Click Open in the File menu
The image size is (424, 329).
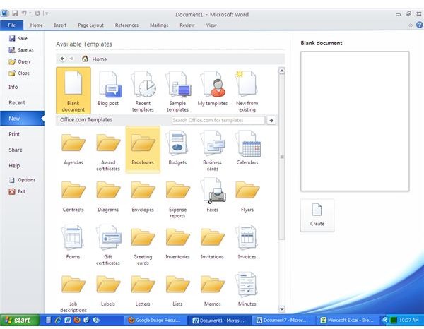tap(20, 61)
